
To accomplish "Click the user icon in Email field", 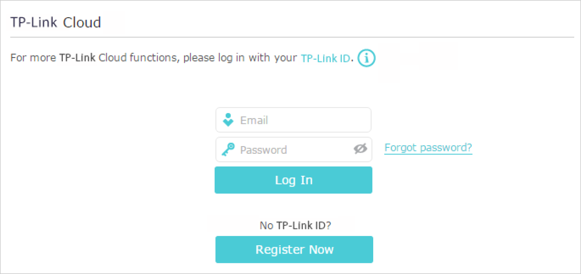I will 228,120.
